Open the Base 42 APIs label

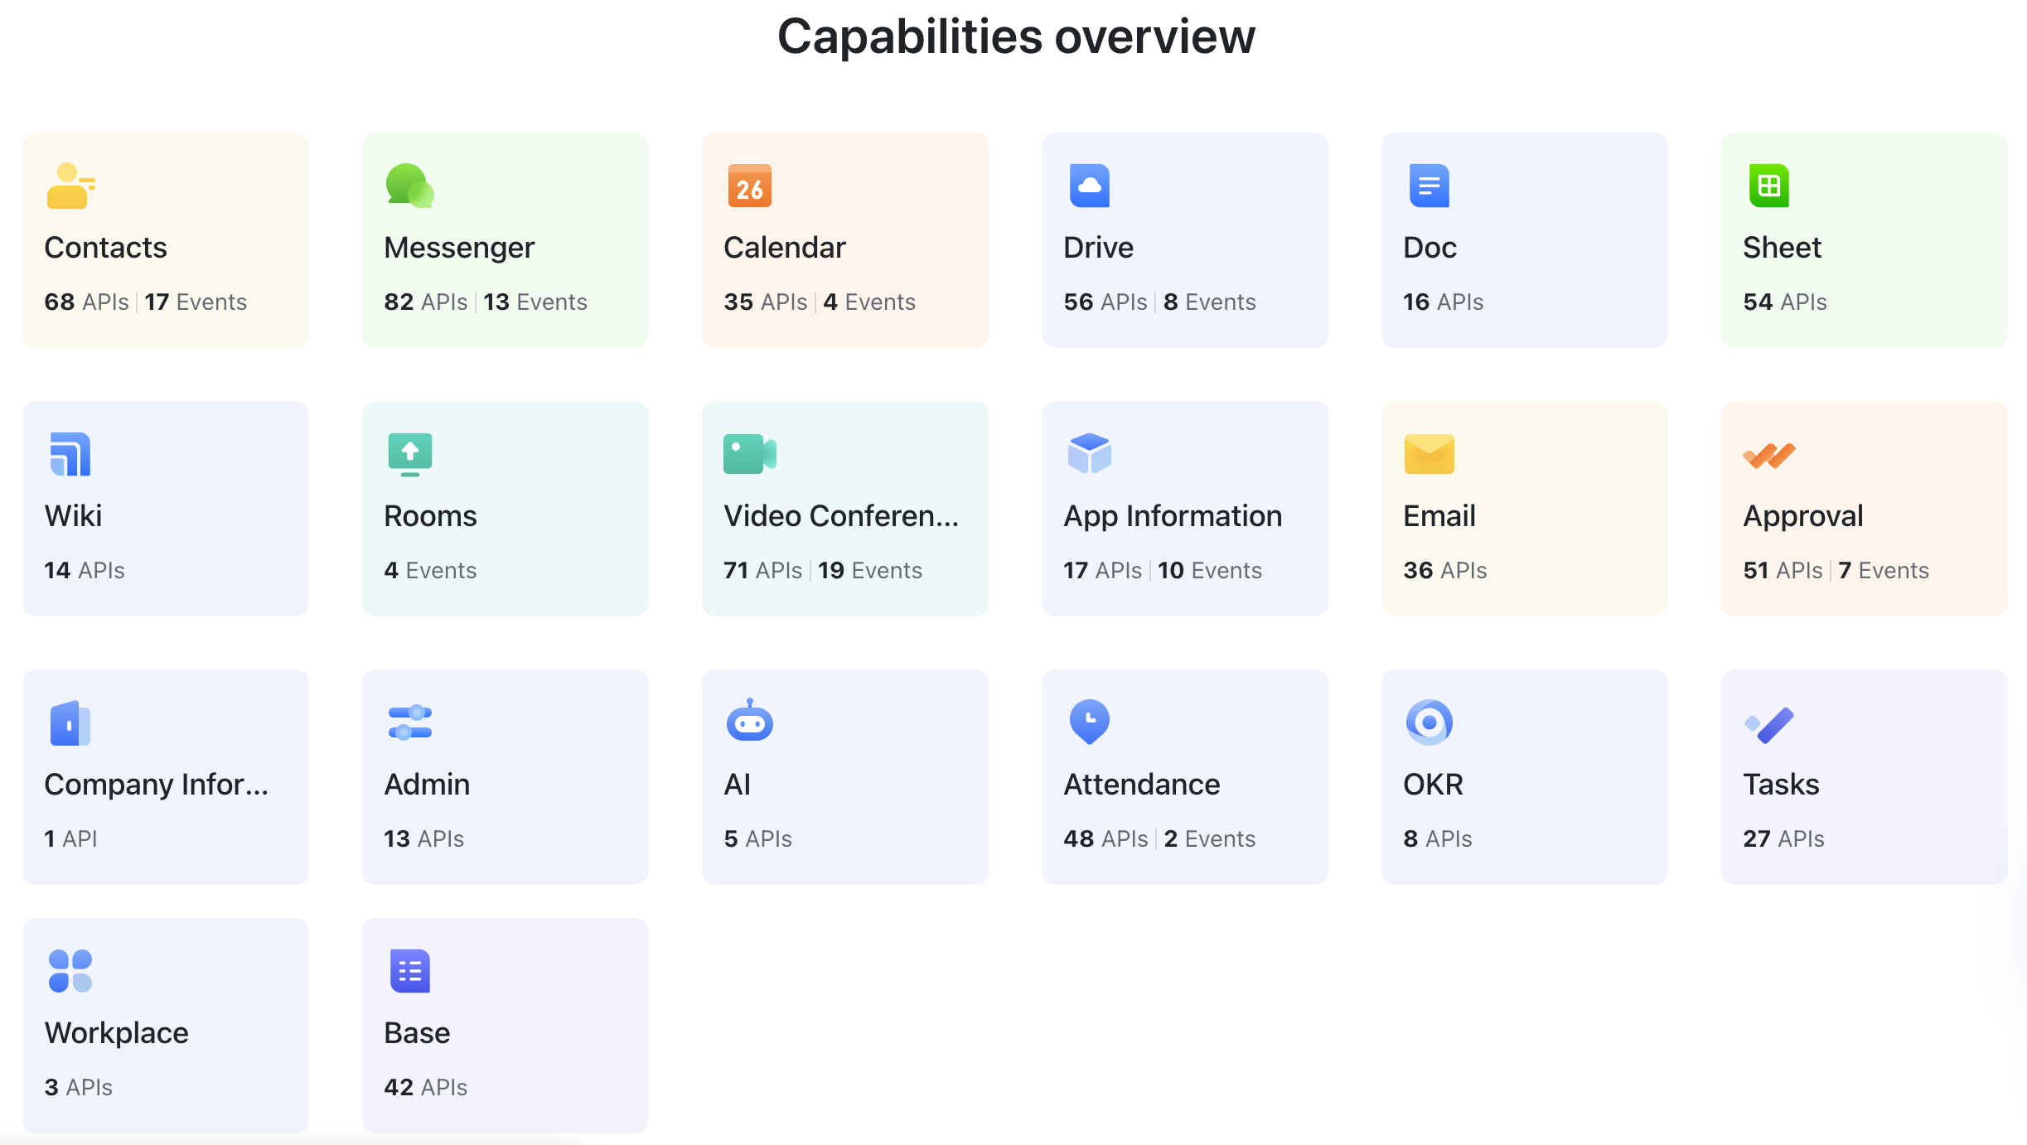point(425,1087)
